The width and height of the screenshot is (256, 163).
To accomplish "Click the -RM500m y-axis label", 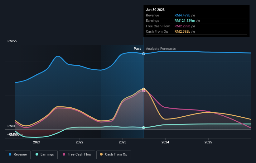I will pos(15,134).
